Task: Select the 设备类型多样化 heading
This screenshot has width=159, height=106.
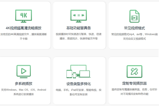Action: click(79, 83)
